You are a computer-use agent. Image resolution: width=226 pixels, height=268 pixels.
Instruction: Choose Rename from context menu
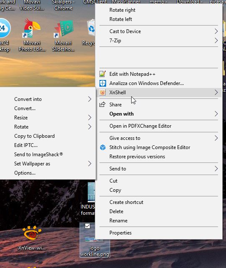click(x=159, y=221)
